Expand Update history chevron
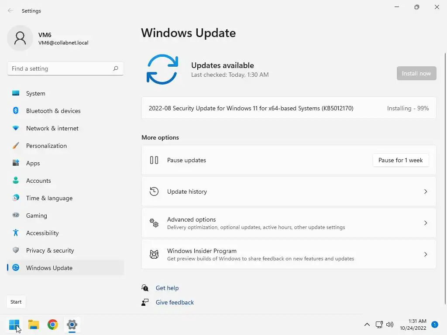This screenshot has height=335, width=447. [425, 191]
